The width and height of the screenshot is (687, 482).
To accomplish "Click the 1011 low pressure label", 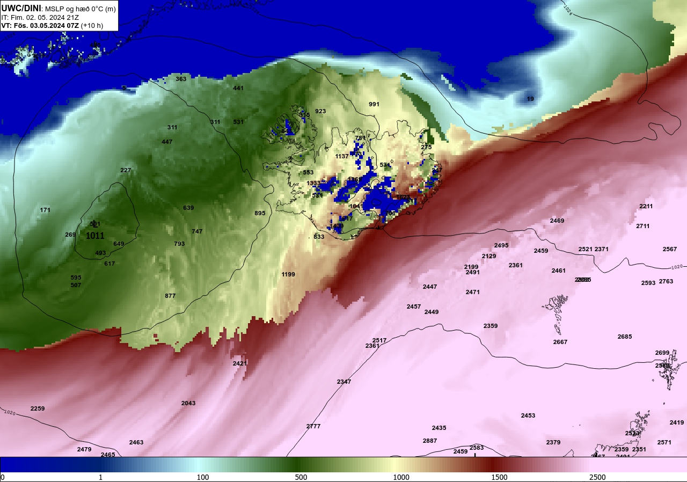I will (95, 235).
